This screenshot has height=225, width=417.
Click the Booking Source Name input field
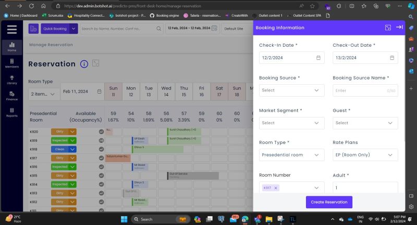click(360, 90)
